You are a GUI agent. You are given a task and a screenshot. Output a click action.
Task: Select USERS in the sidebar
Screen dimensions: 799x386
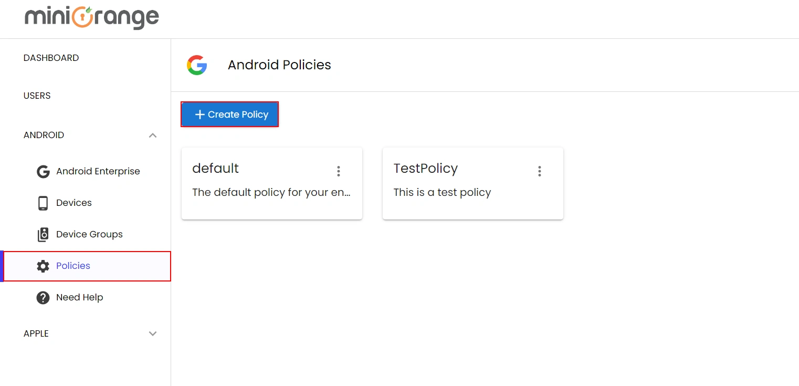tap(37, 96)
